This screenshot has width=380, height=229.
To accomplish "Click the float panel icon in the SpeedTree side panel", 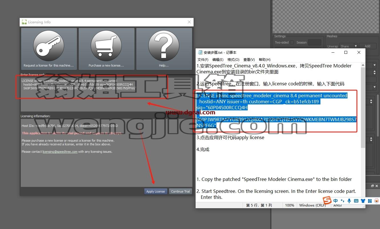I will 372,186.
